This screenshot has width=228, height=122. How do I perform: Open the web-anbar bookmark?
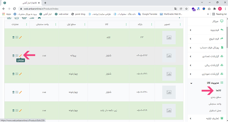pyautogui.click(x=62, y=14)
